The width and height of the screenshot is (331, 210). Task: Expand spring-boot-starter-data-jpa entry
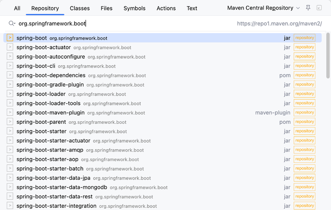pyautogui.click(x=10, y=177)
